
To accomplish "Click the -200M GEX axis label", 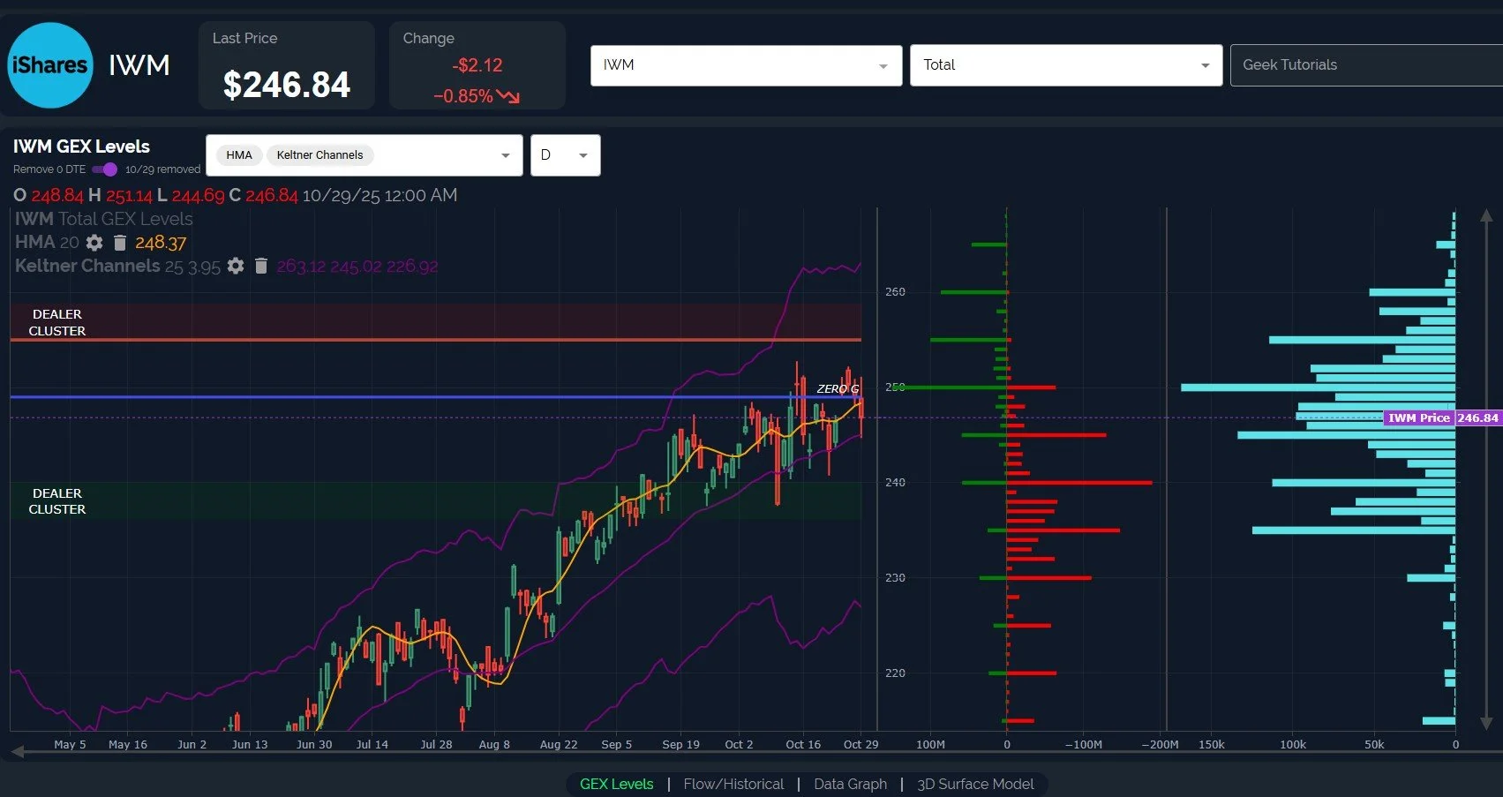I will coord(1160,744).
